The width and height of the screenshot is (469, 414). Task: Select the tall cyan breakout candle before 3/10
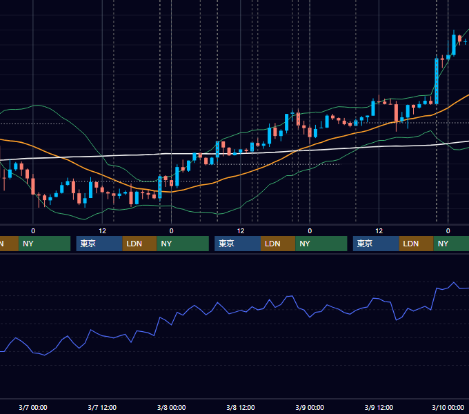(x=437, y=81)
